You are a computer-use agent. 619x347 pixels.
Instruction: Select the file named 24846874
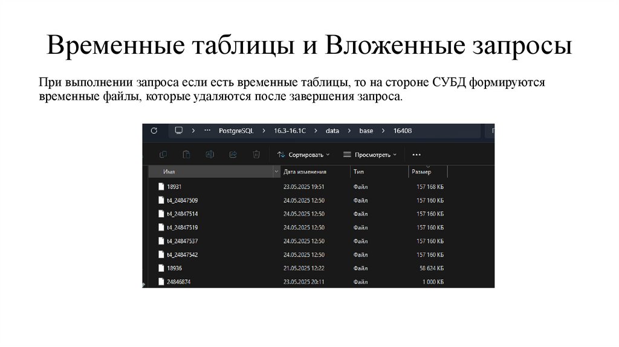pos(178,282)
